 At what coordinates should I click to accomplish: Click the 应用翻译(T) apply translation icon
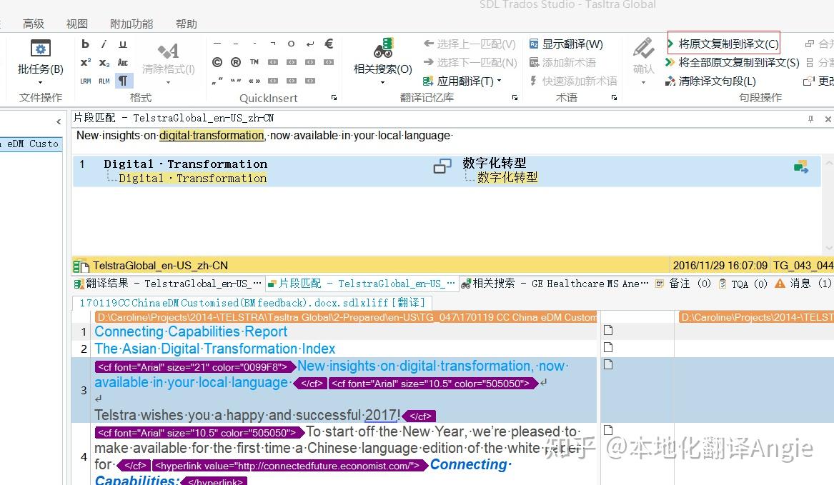tap(428, 80)
